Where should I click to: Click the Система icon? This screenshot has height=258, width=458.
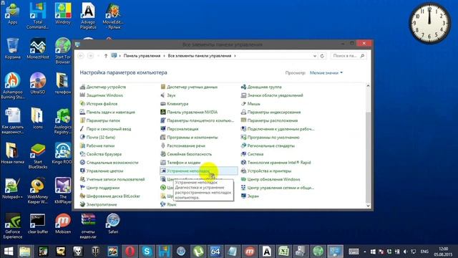(243, 154)
